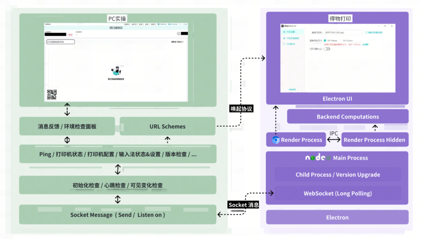Click the Render Process Hidden box
Image resolution: width=421 pixels, height=239 pixels.
point(375,140)
